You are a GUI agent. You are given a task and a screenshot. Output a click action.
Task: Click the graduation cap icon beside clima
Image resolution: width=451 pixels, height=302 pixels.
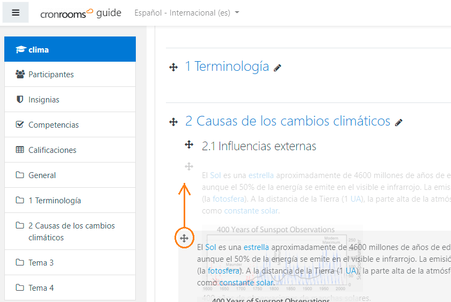coord(21,49)
